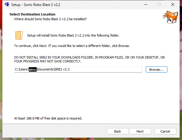Click the "Select Destination Location" heading
Screen dimensions: 182x140
(32, 14)
